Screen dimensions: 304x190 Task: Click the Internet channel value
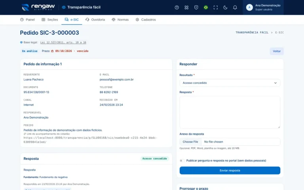click(x=28, y=104)
